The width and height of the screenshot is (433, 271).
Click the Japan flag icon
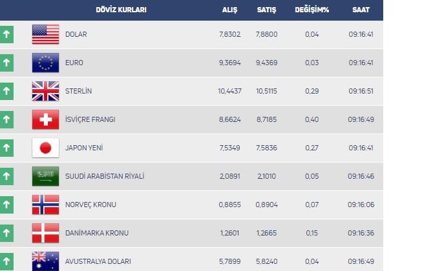pos(45,148)
